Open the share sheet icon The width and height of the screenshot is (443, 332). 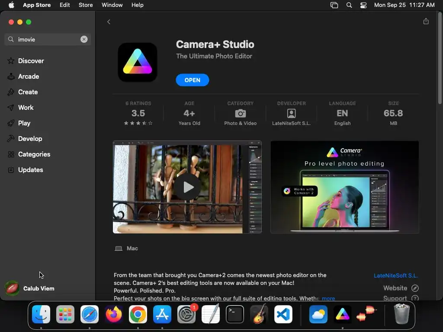tap(426, 21)
